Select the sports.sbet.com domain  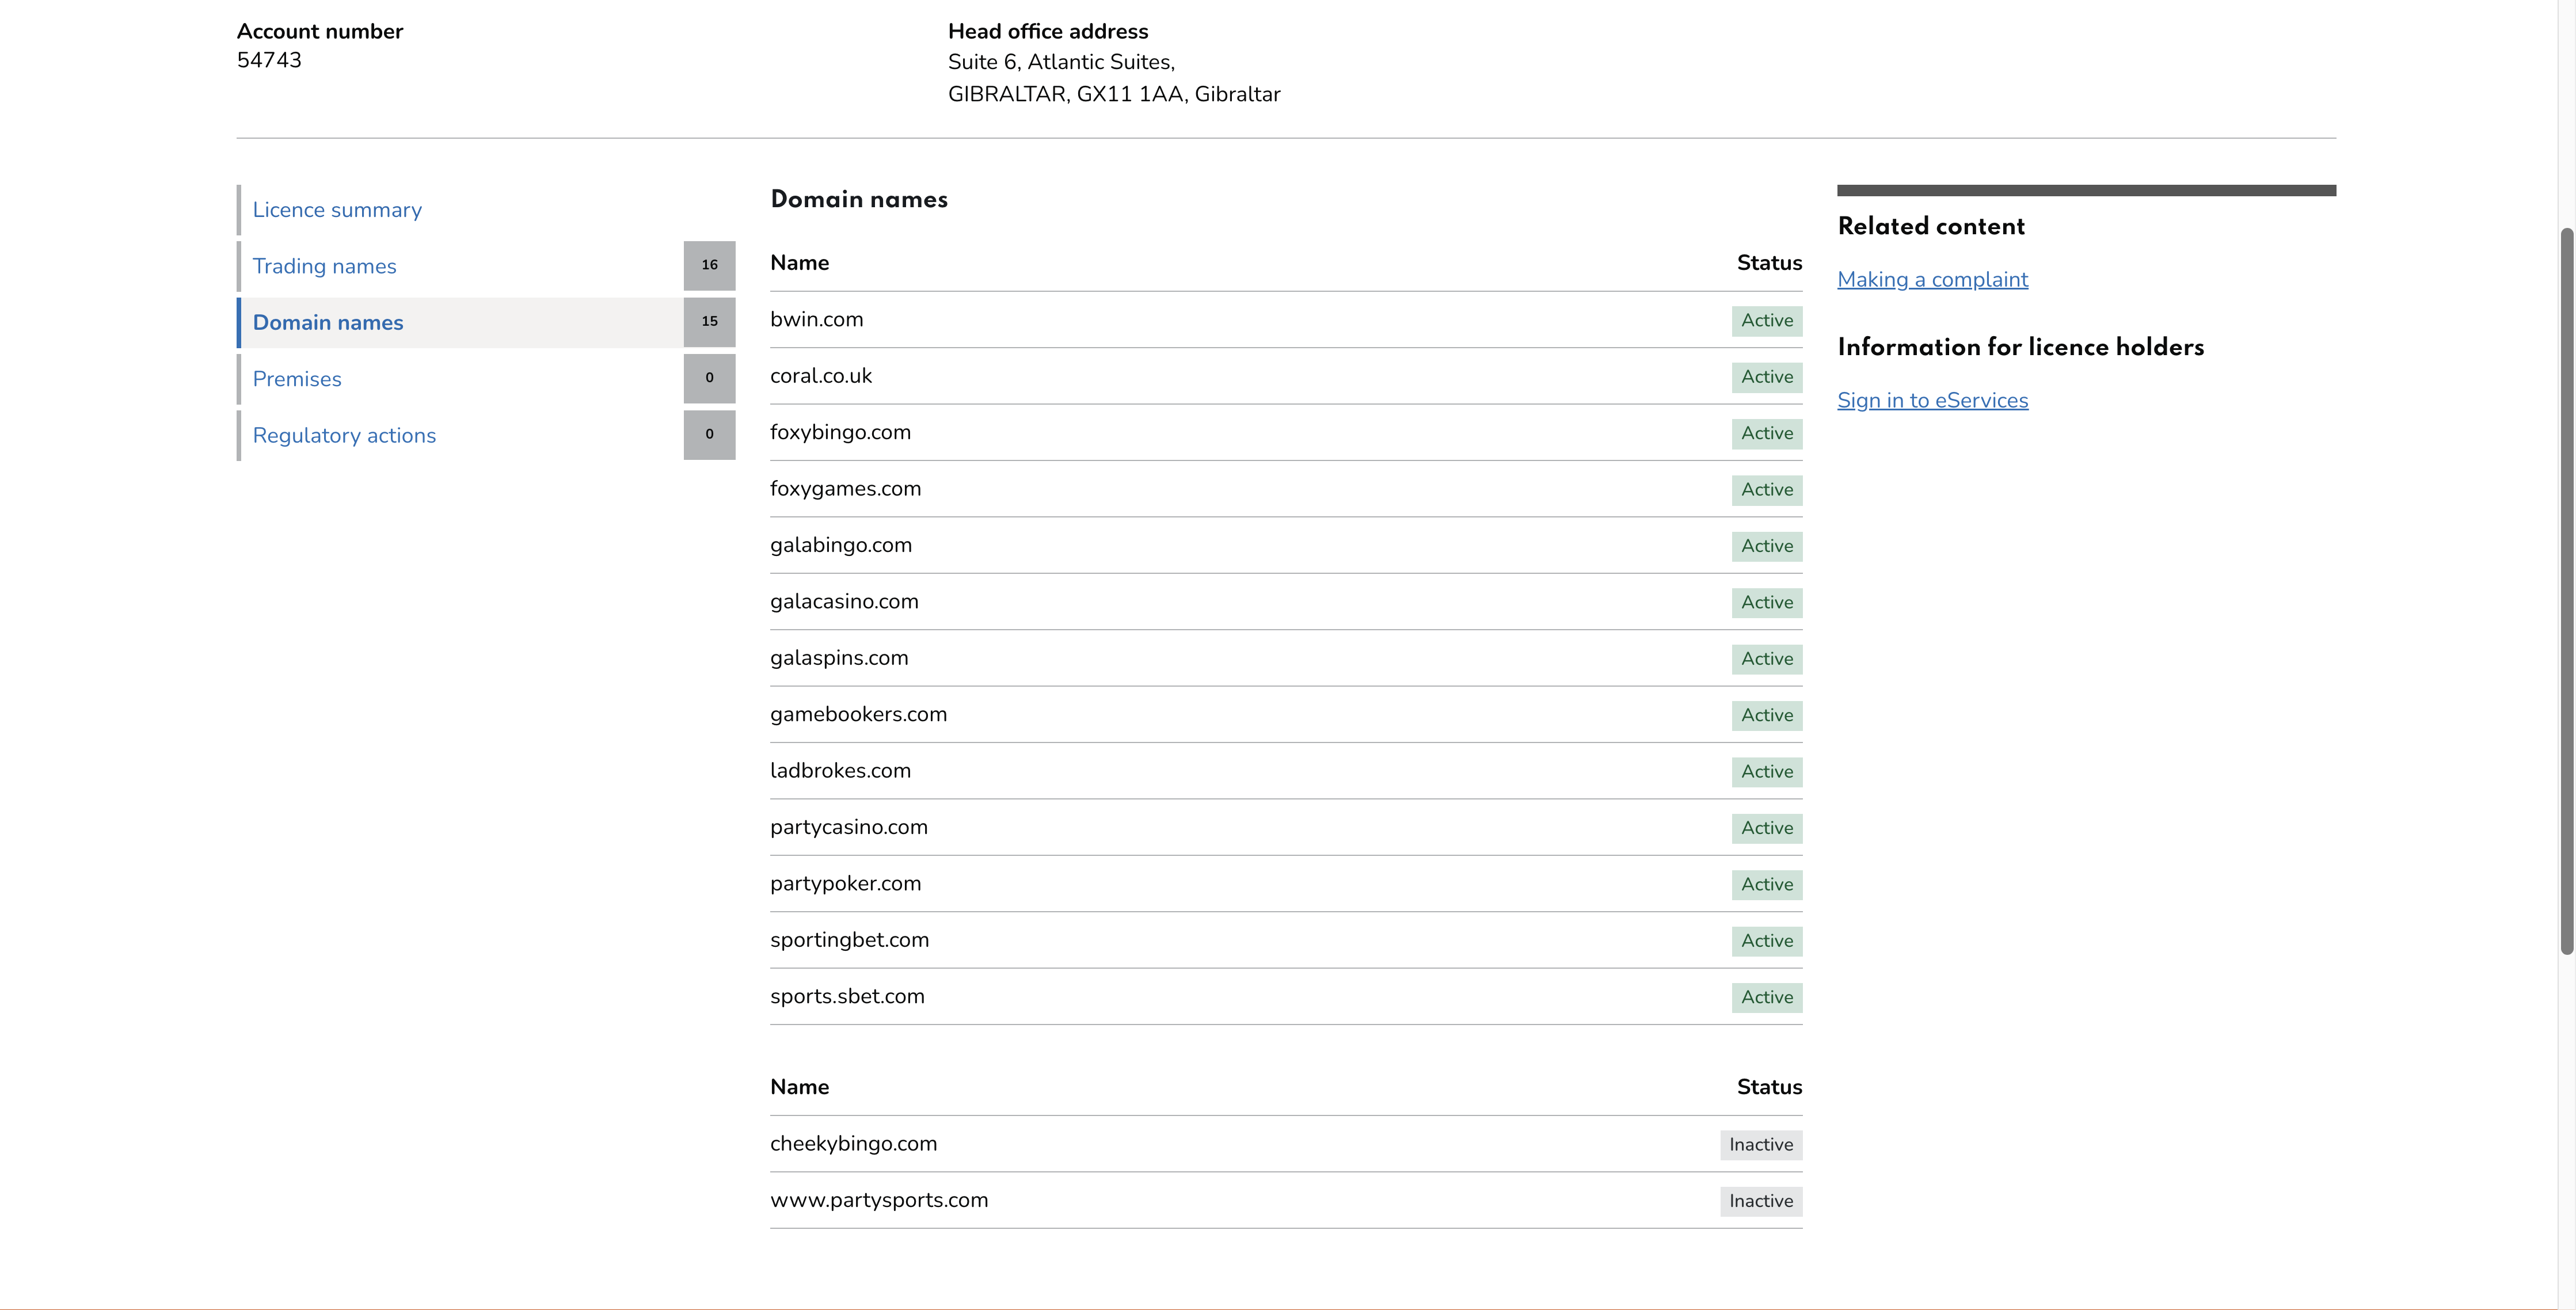click(847, 996)
